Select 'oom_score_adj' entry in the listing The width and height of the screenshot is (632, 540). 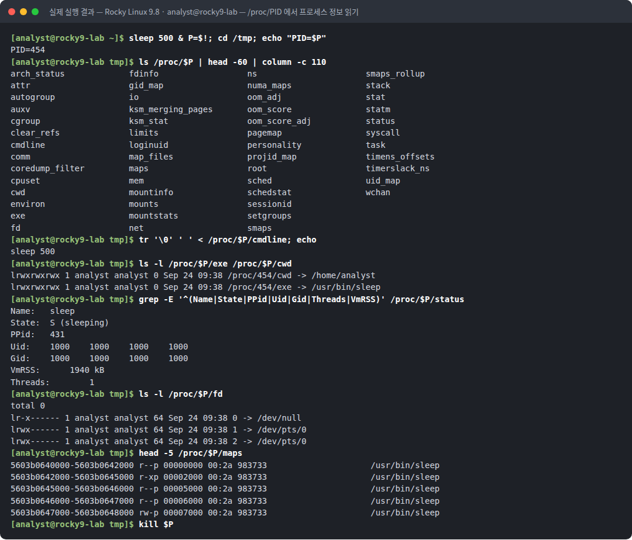pos(279,121)
